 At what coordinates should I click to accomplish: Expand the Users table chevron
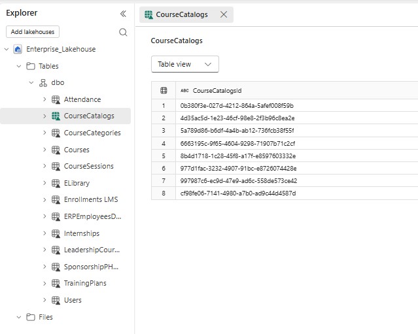pyautogui.click(x=44, y=300)
